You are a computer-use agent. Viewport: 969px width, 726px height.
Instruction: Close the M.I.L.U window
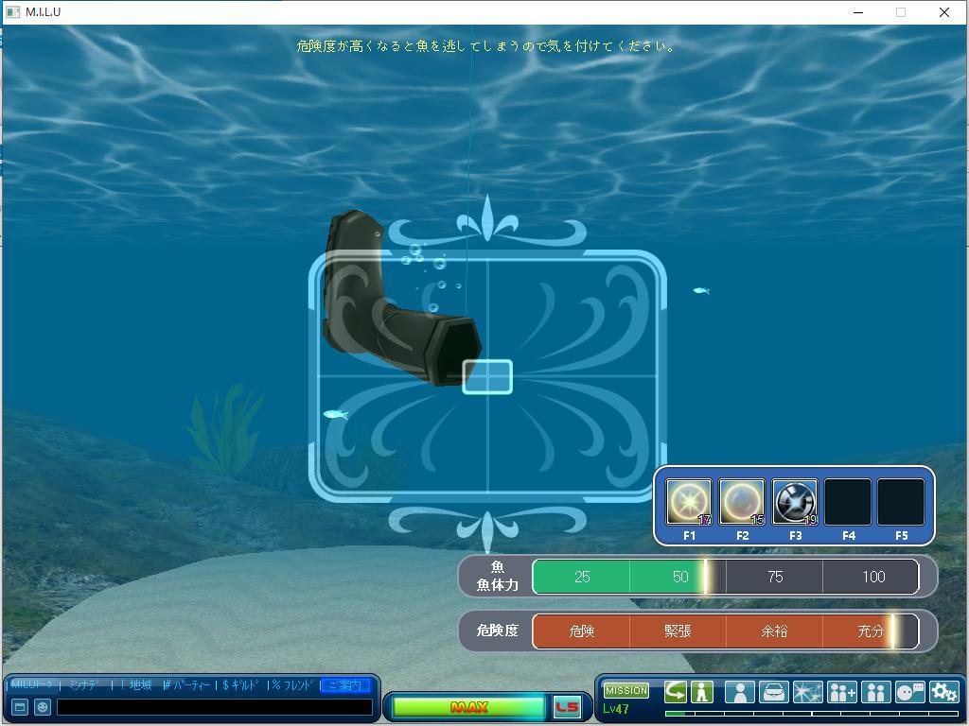944,12
